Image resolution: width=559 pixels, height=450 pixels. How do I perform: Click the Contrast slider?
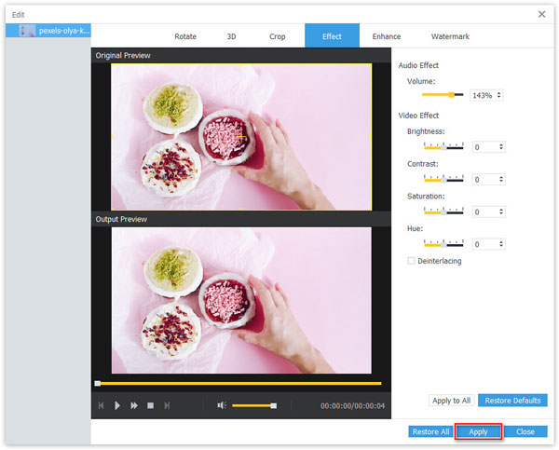[x=443, y=179]
